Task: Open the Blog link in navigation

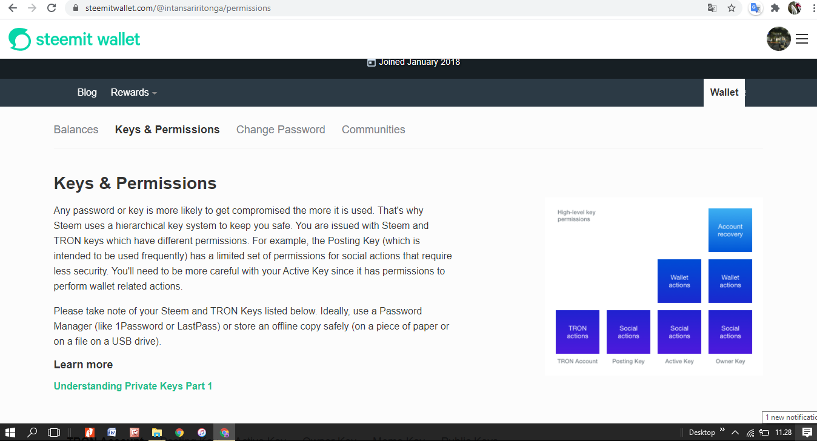Action: tap(87, 93)
